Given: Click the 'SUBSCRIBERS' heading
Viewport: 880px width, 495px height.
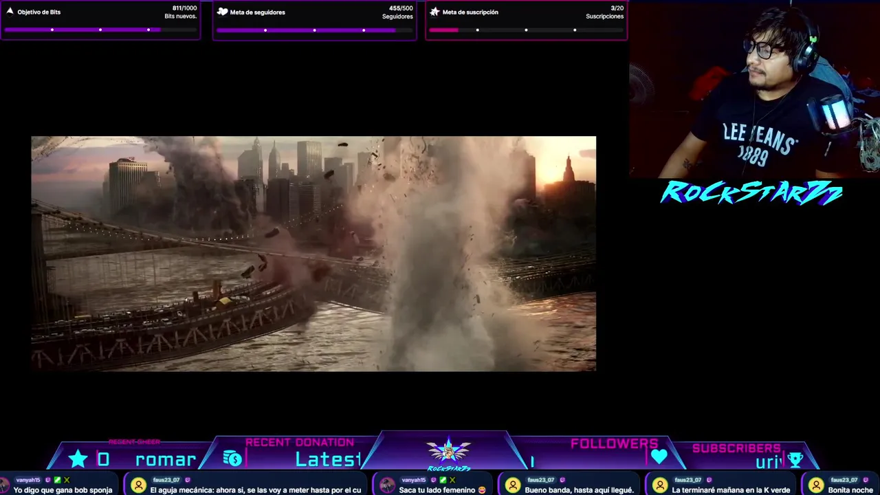Looking at the screenshot, I should point(736,448).
